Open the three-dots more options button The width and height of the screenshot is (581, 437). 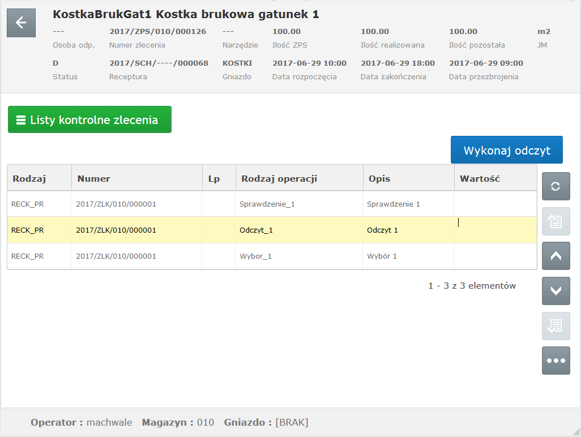tap(556, 361)
